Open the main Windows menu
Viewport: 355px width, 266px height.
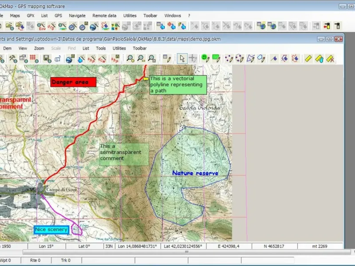pos(173,16)
